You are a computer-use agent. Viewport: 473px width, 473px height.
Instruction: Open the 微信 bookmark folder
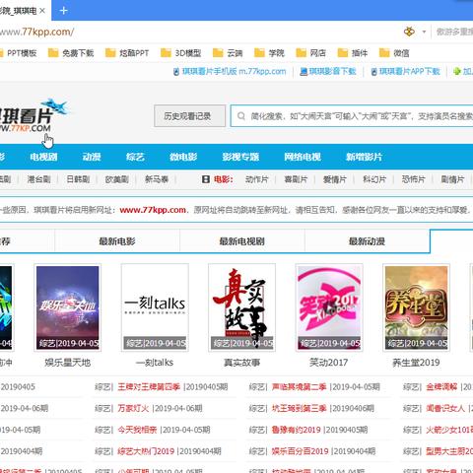click(x=394, y=53)
